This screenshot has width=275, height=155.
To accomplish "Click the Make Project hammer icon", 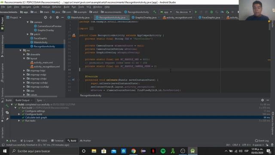I will [155, 12].
